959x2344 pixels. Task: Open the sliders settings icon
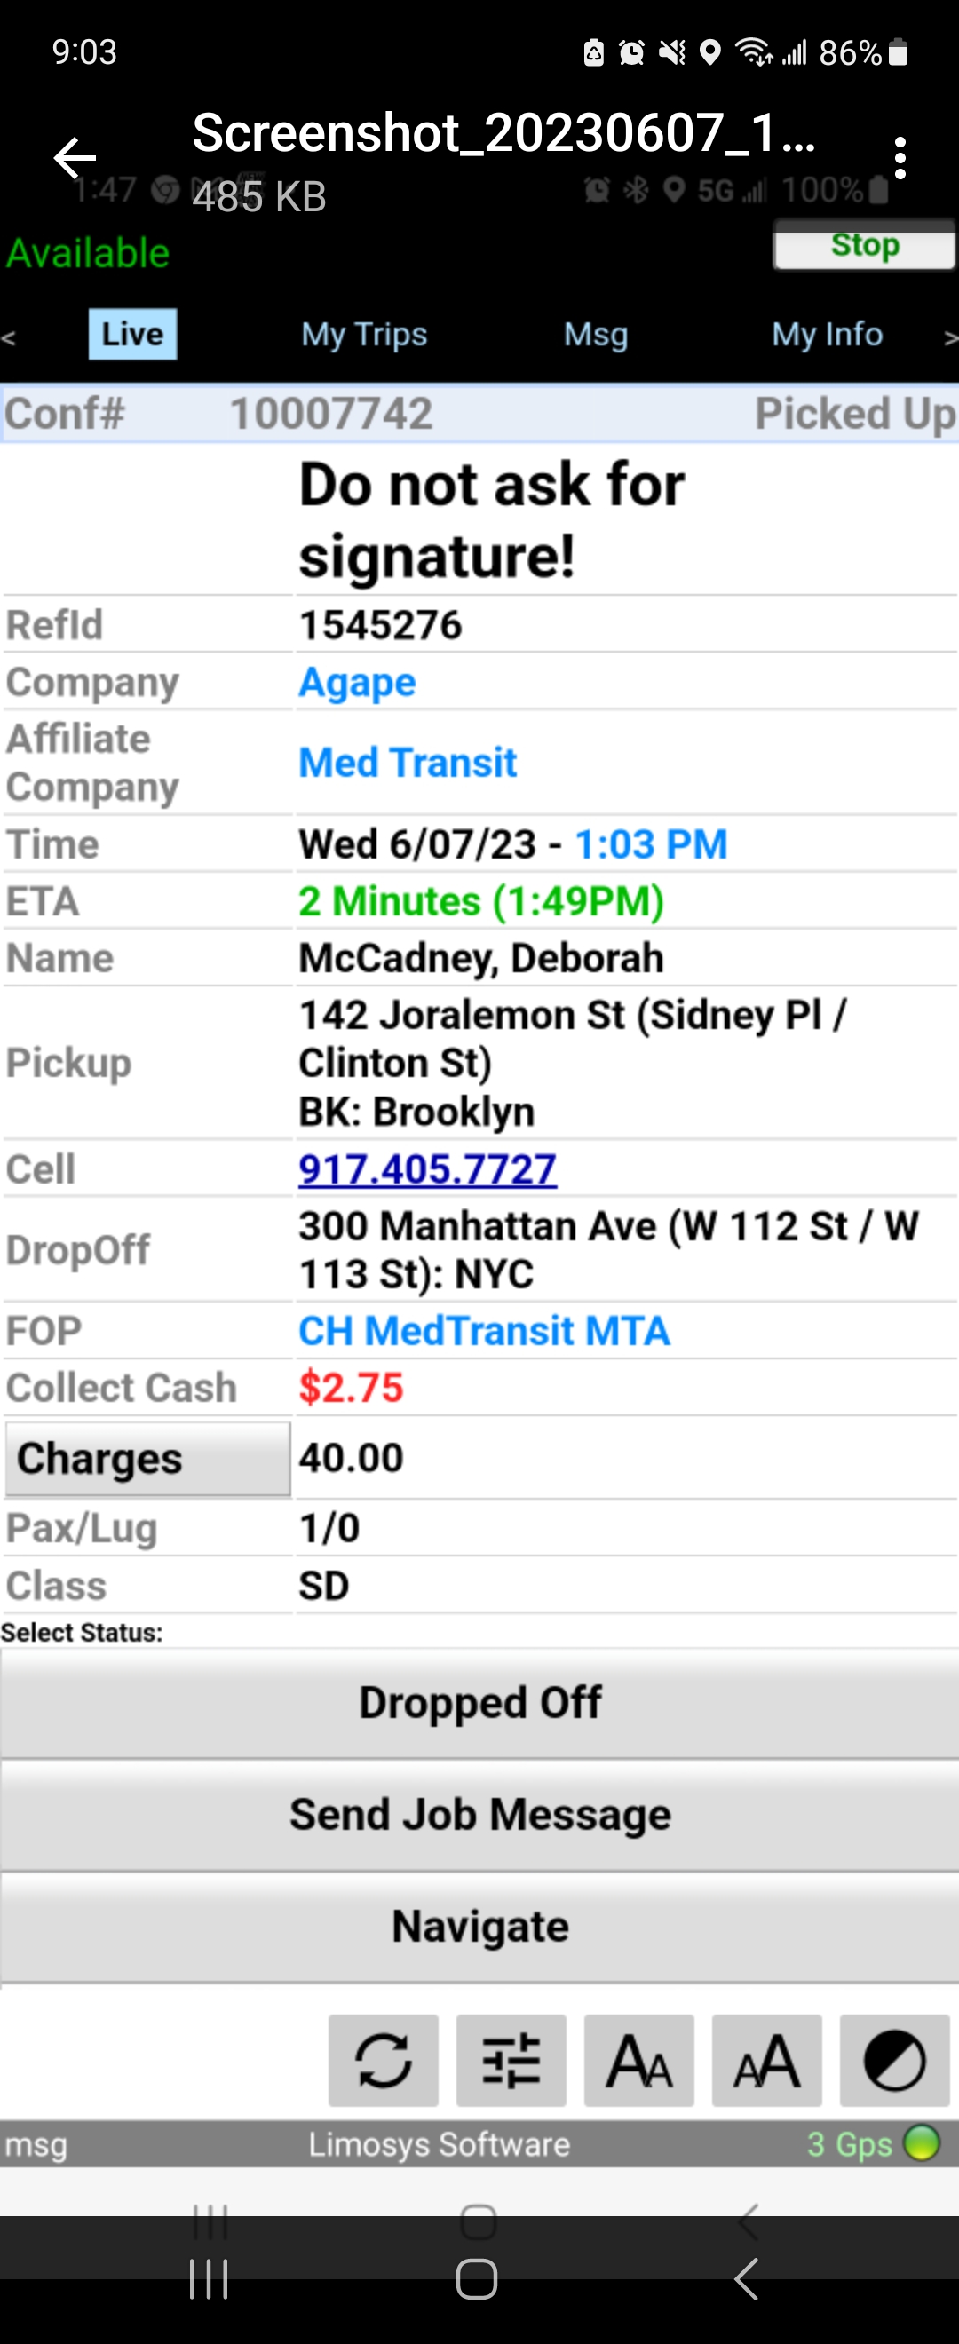pos(511,2060)
